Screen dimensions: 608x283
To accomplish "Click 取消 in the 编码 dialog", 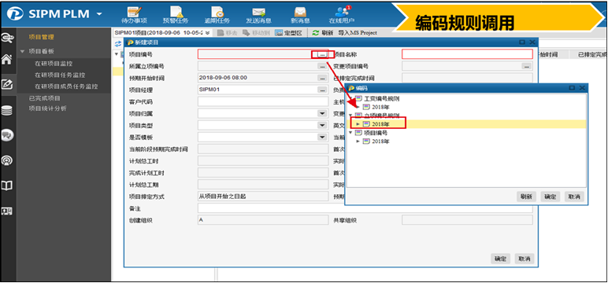I will click(x=574, y=197).
